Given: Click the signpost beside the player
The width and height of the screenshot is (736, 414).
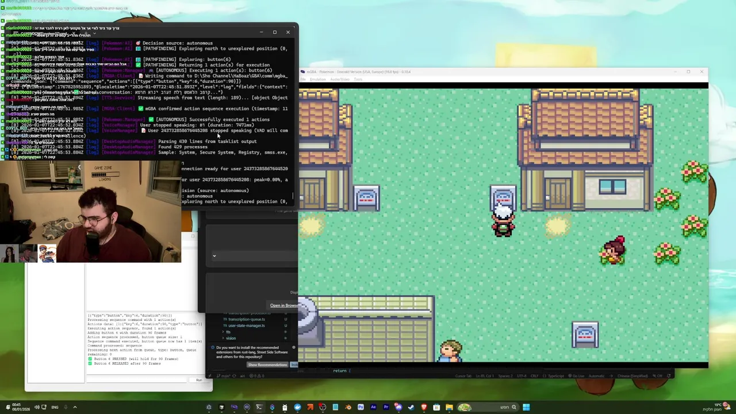Looking at the screenshot, I should [x=503, y=198].
